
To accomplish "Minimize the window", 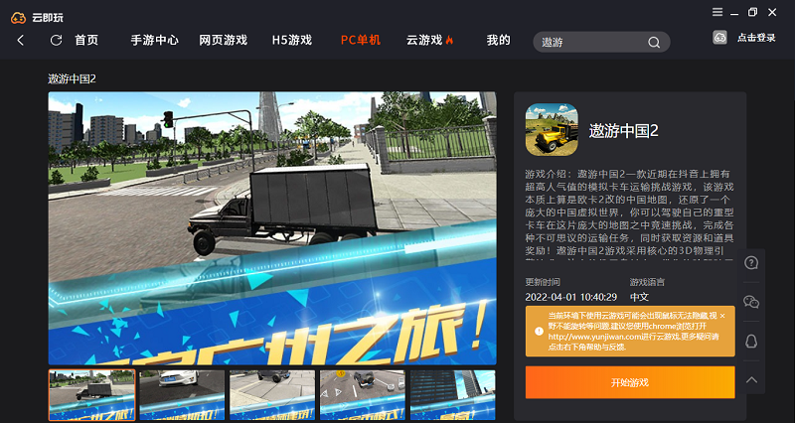I will [x=734, y=13].
